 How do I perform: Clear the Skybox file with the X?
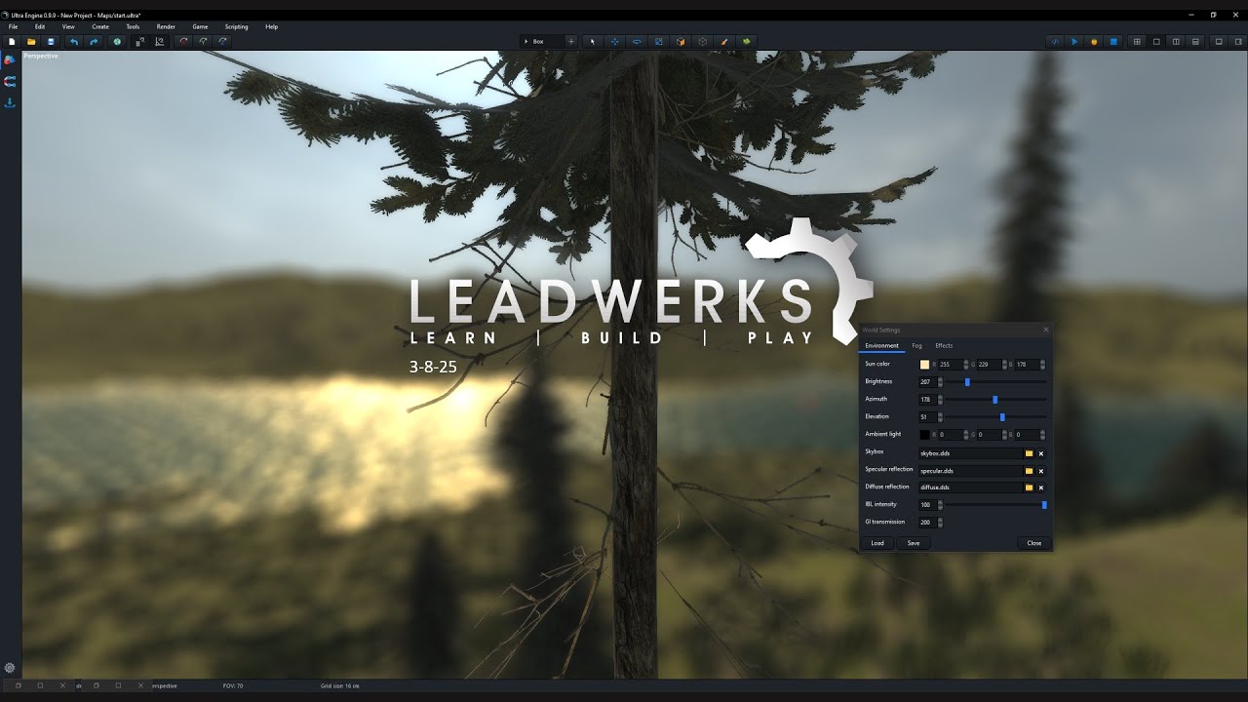click(x=1041, y=453)
